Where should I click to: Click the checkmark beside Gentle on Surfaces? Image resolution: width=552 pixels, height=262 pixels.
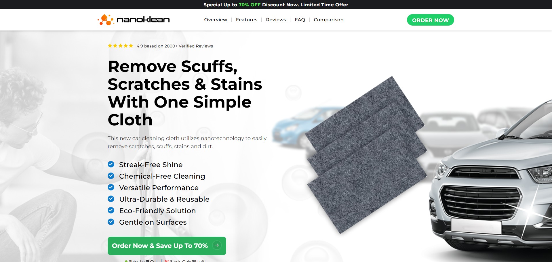click(111, 222)
